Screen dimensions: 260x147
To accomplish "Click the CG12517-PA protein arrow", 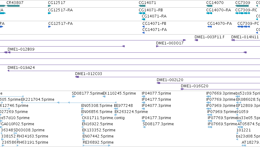I will tap(49, 27).
